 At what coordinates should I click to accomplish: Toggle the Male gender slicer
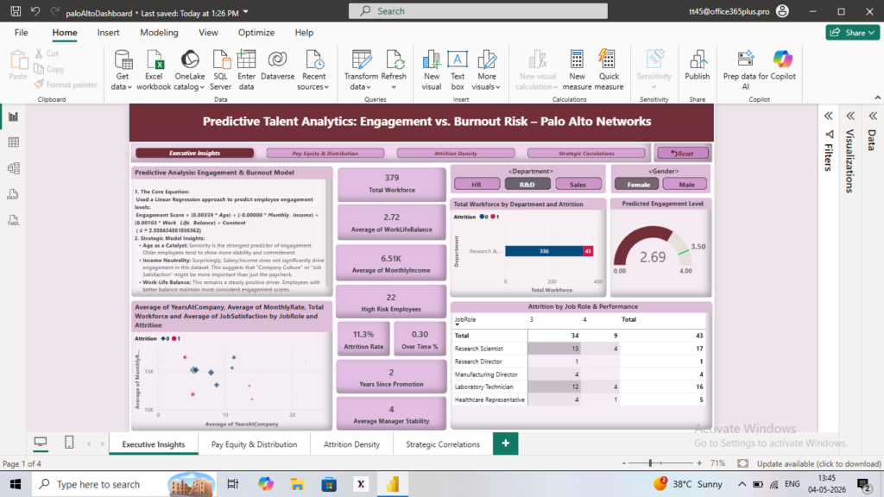click(x=686, y=185)
